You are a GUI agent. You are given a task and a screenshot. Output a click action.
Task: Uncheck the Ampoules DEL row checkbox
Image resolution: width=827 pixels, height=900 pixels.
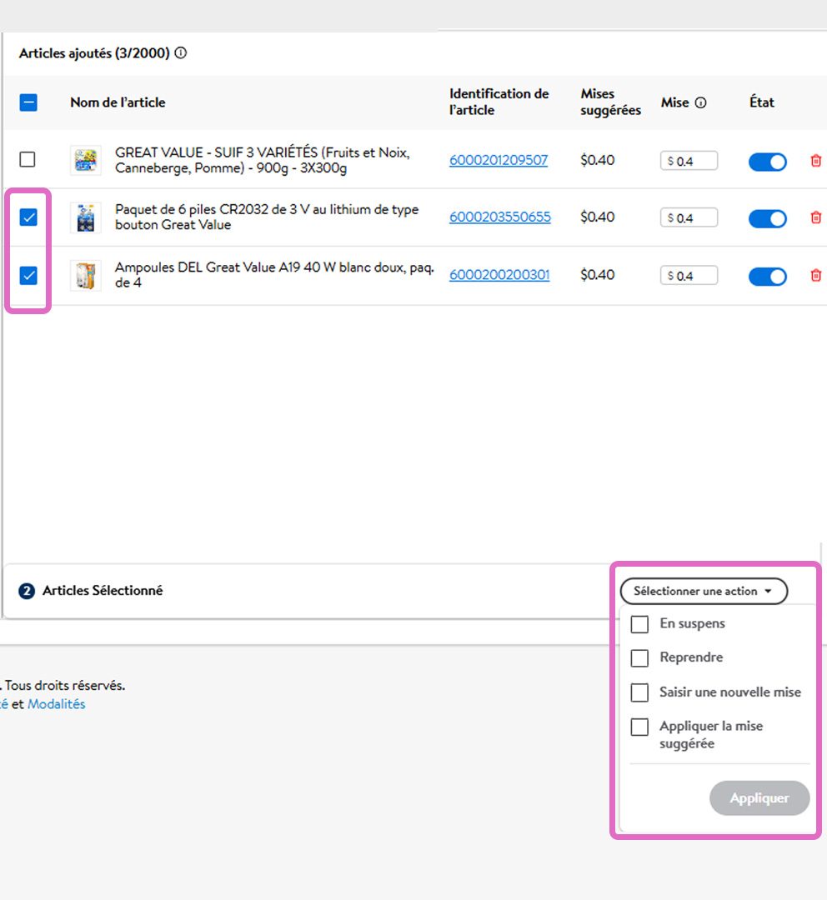[x=28, y=276]
